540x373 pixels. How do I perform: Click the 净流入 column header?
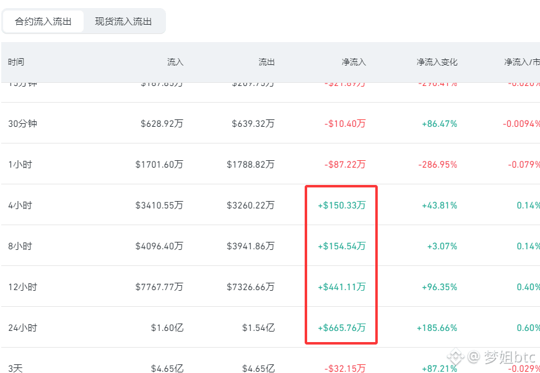click(x=354, y=62)
